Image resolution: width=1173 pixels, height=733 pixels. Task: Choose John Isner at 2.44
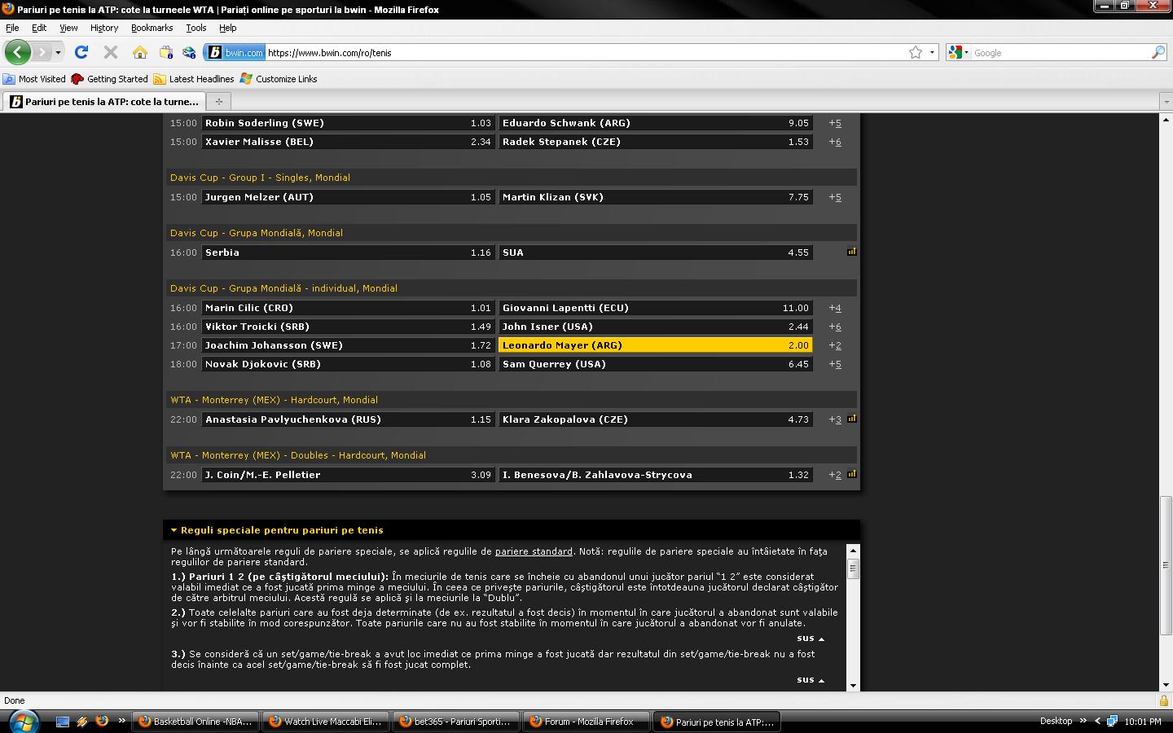click(655, 327)
